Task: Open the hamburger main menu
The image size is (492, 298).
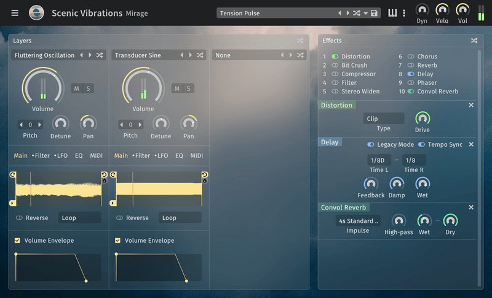Action: [15, 13]
